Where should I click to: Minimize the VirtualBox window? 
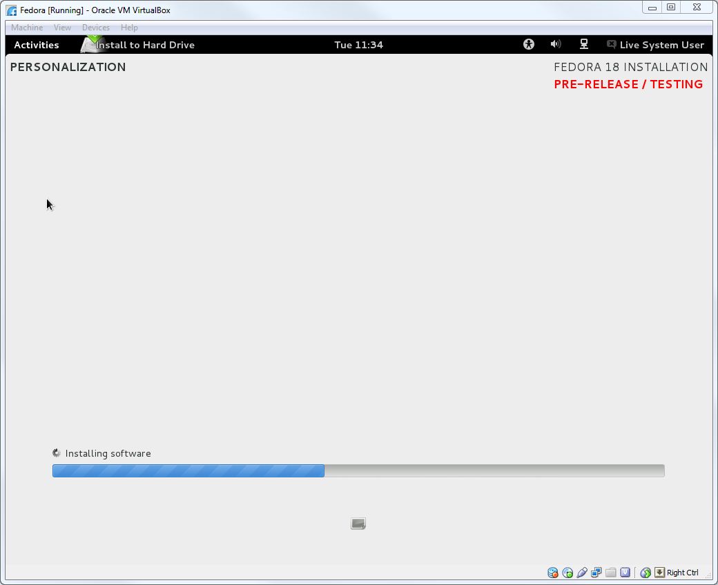pyautogui.click(x=652, y=8)
